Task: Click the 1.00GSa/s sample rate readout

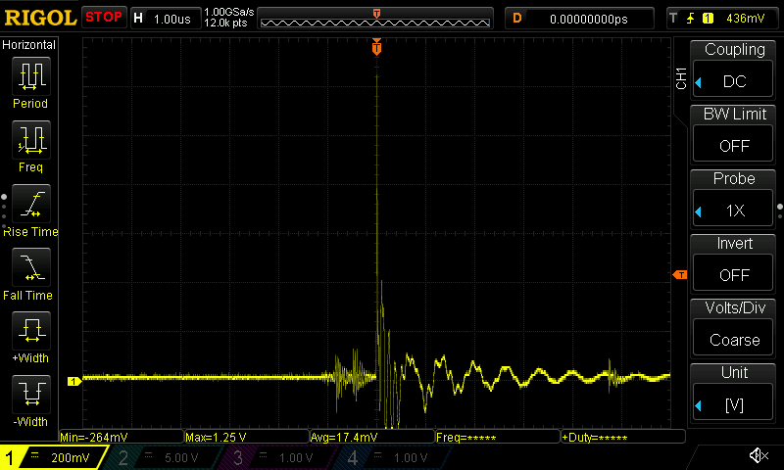Action: 229,12
